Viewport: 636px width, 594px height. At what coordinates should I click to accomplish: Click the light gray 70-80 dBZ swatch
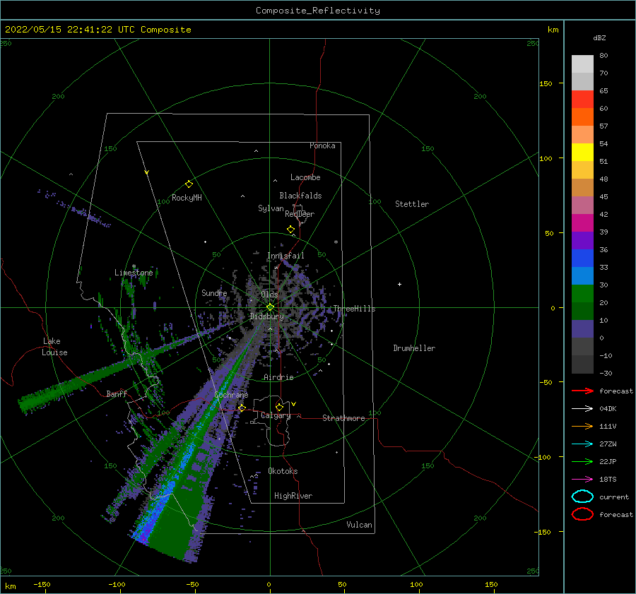coord(582,64)
